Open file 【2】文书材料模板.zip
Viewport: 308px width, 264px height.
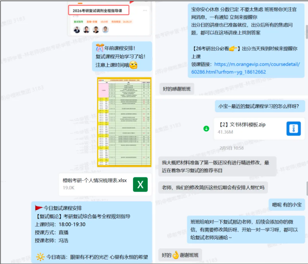pyautogui.click(x=259, y=128)
